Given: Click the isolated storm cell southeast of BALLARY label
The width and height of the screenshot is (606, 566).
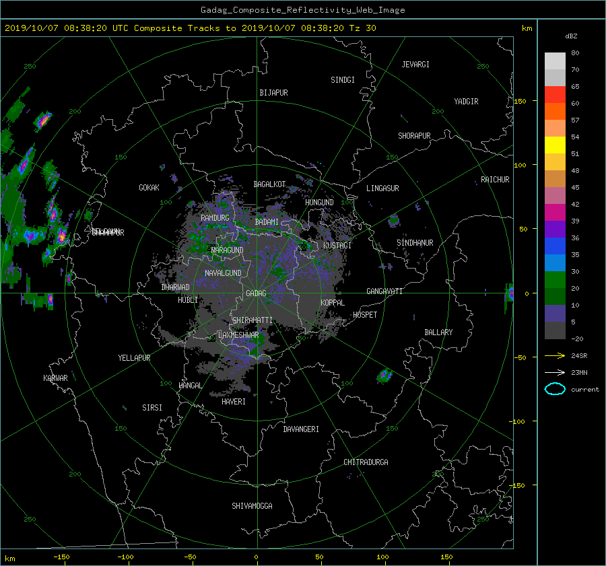Looking at the screenshot, I should (x=384, y=376).
